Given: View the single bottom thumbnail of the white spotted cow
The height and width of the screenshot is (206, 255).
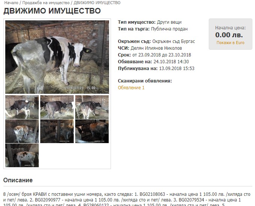Looking at the screenshot, I should pyautogui.click(x=22, y=156).
